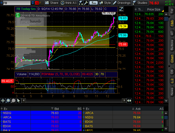Select the NSDQ ask row at 76.64
The height and width of the screenshot is (133, 175).
click(123, 117)
